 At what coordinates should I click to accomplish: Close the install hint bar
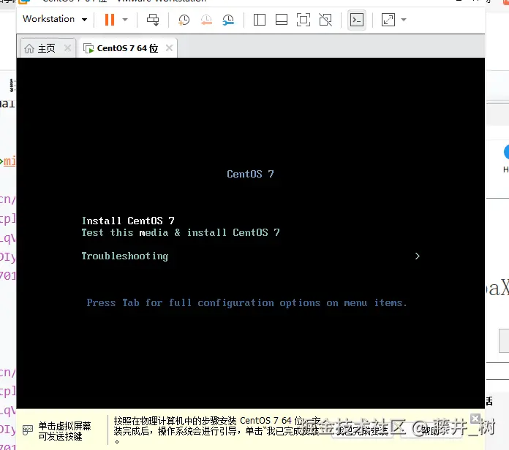tap(475, 419)
